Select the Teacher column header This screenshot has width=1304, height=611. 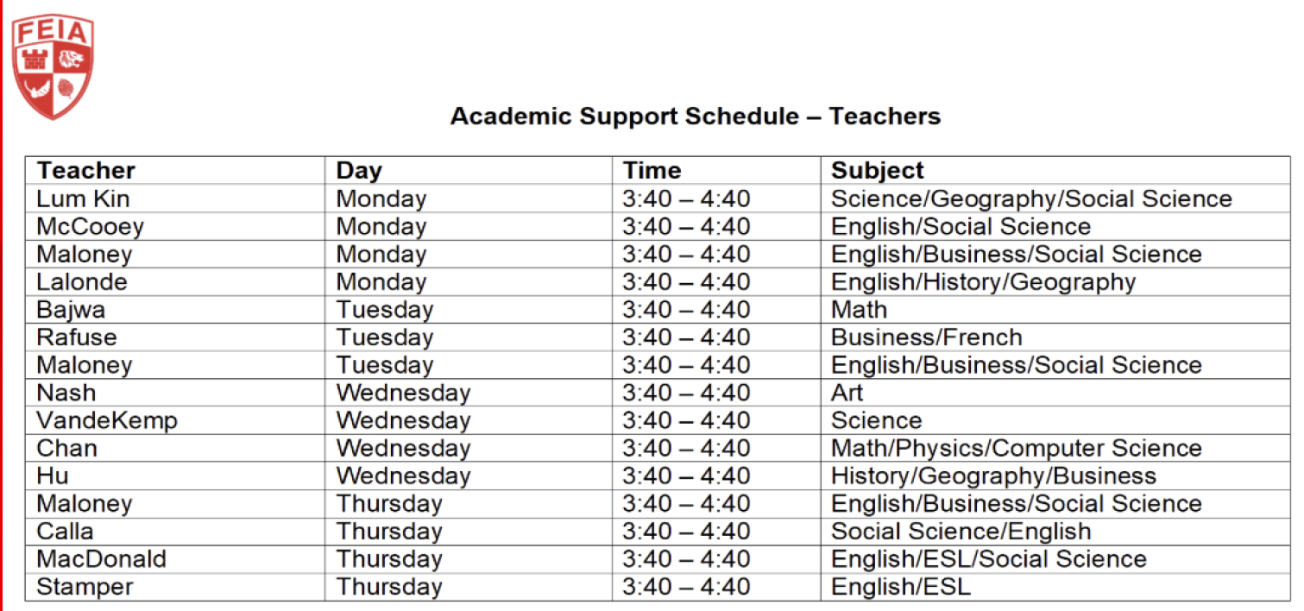click(85, 171)
